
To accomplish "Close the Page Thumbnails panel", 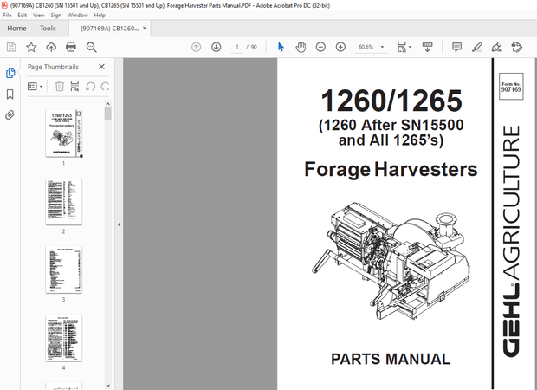I will click(101, 67).
